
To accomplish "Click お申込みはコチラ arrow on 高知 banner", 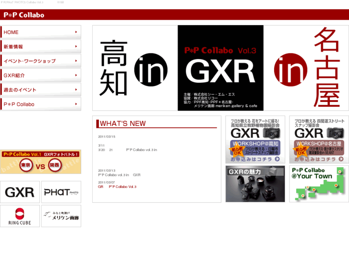I will point(277,159).
